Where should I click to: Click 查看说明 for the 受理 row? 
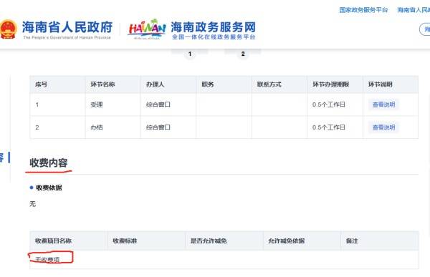pos(383,105)
